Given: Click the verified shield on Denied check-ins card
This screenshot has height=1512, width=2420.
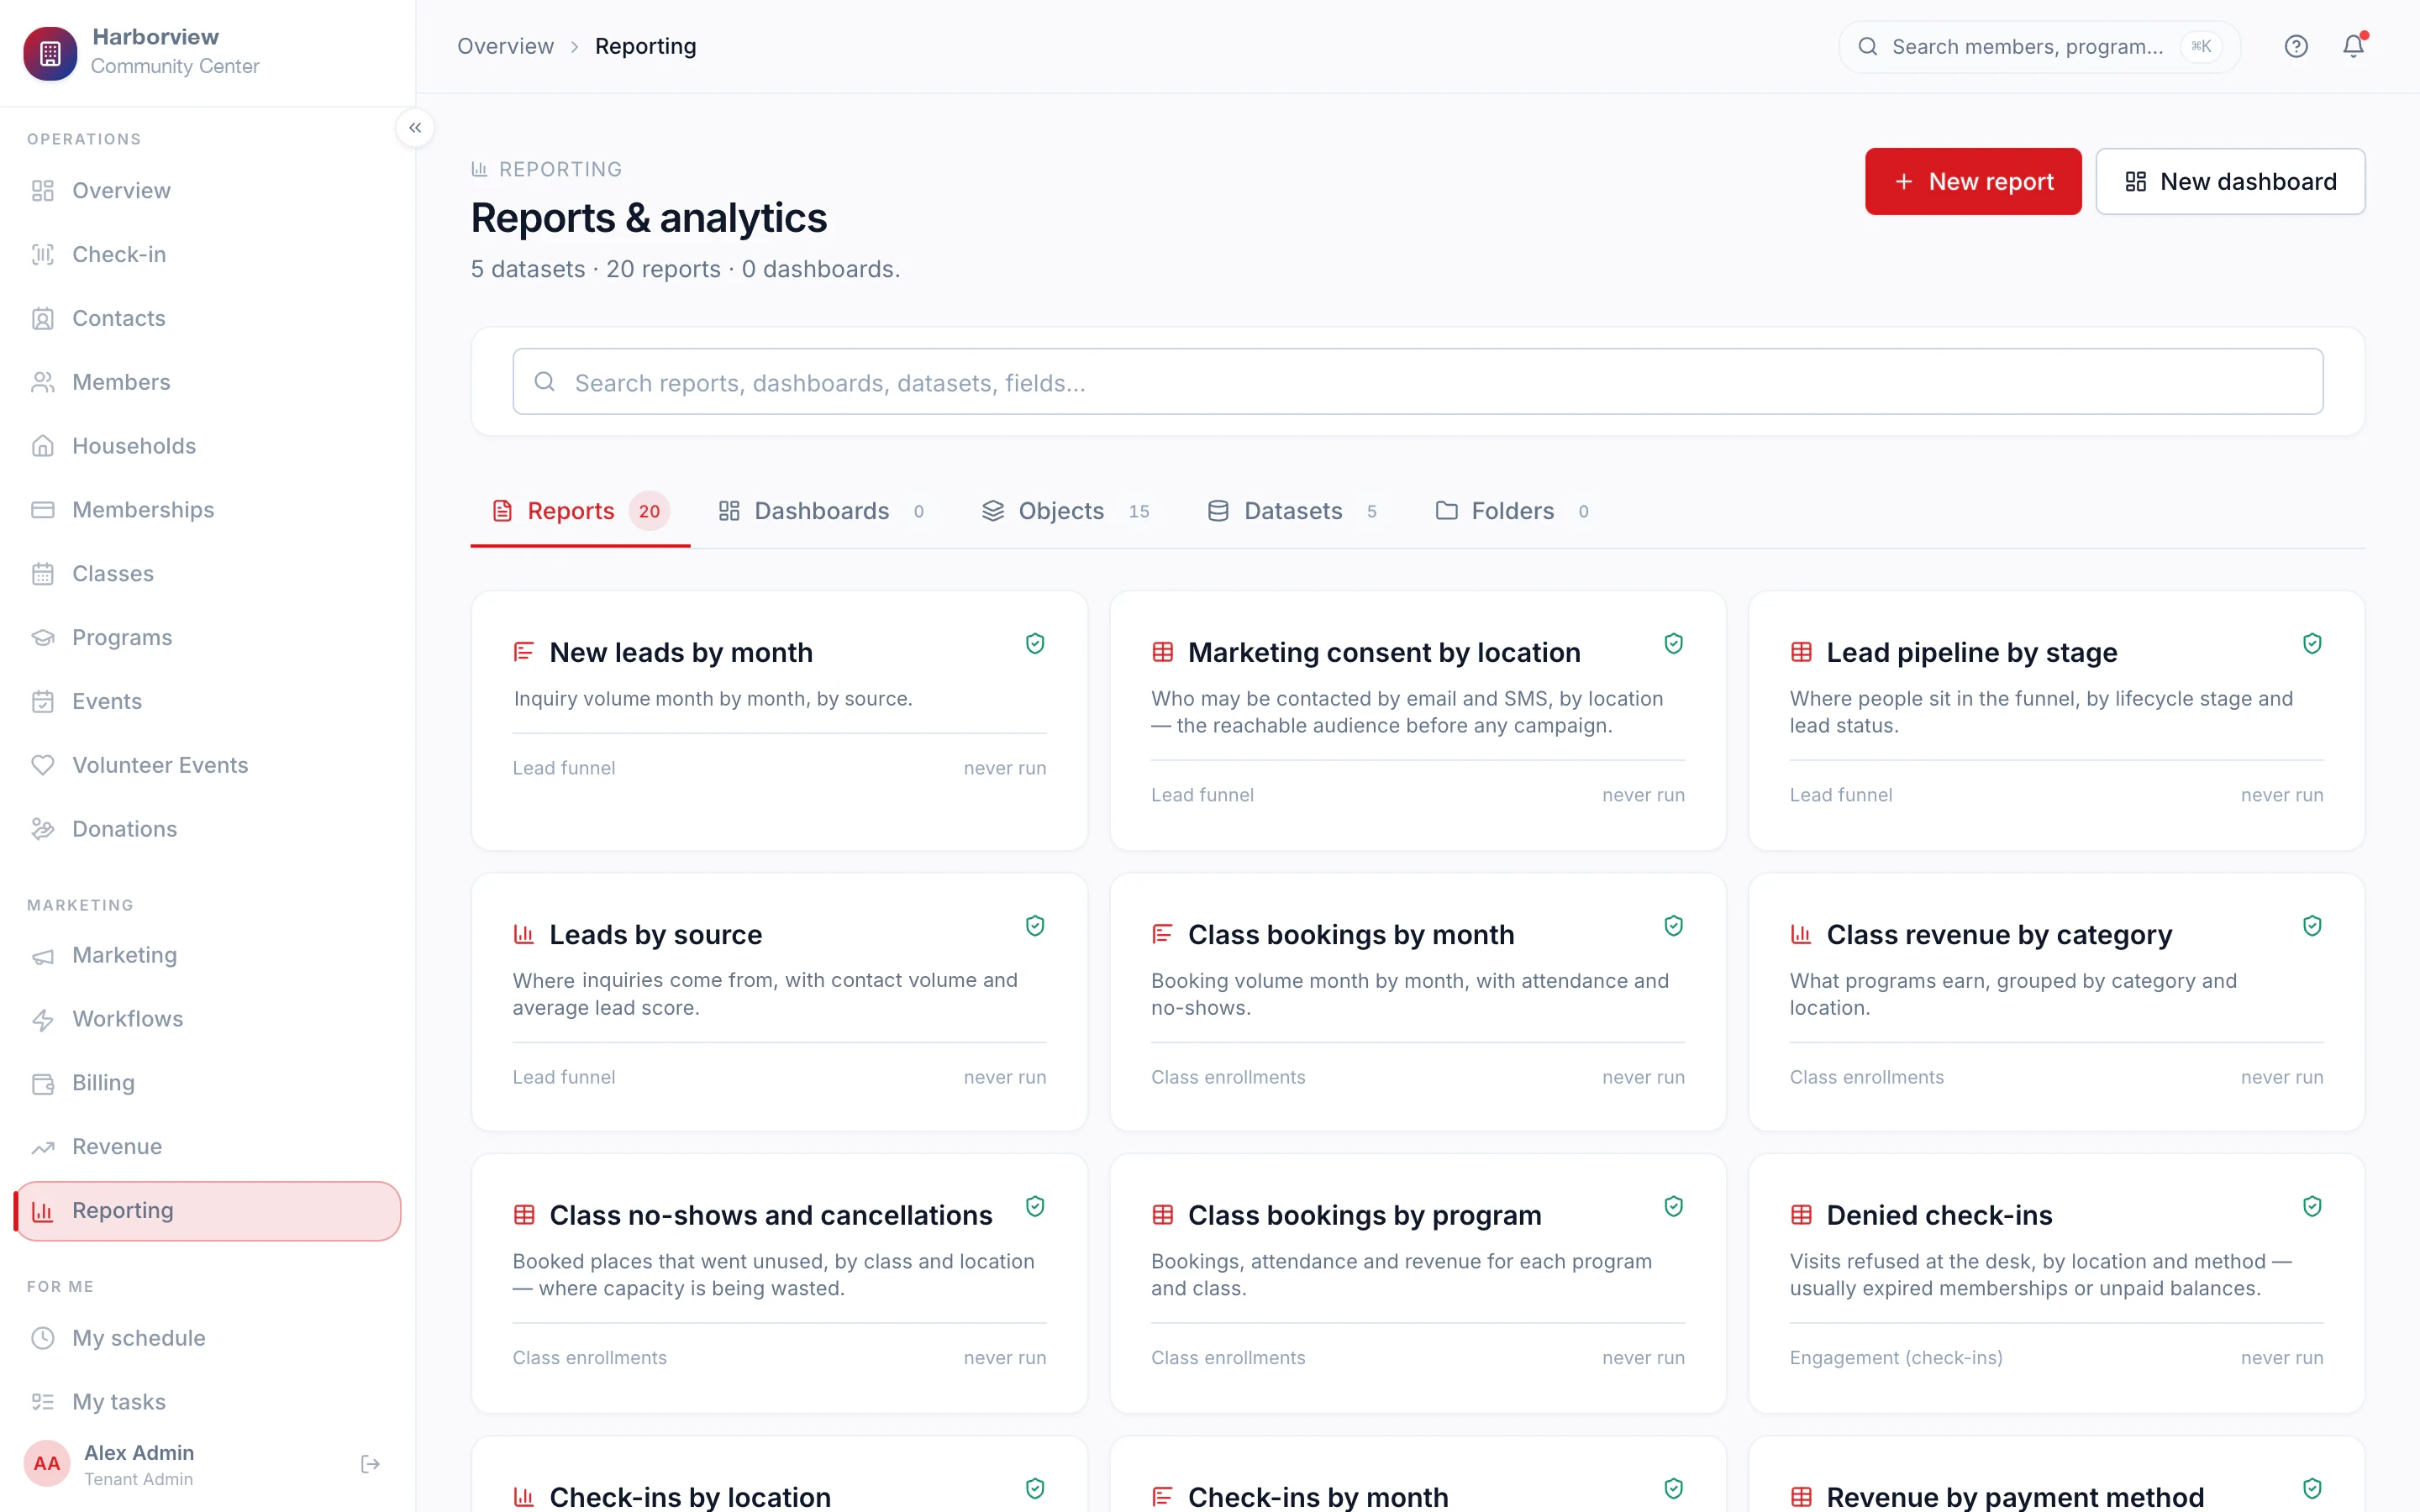Looking at the screenshot, I should pyautogui.click(x=2312, y=1206).
